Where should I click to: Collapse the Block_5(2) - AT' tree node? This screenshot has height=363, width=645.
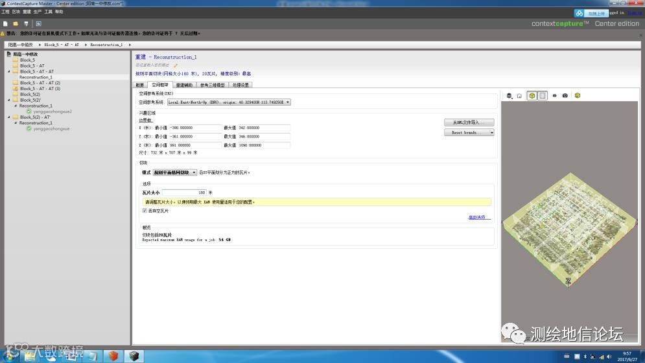point(9,117)
